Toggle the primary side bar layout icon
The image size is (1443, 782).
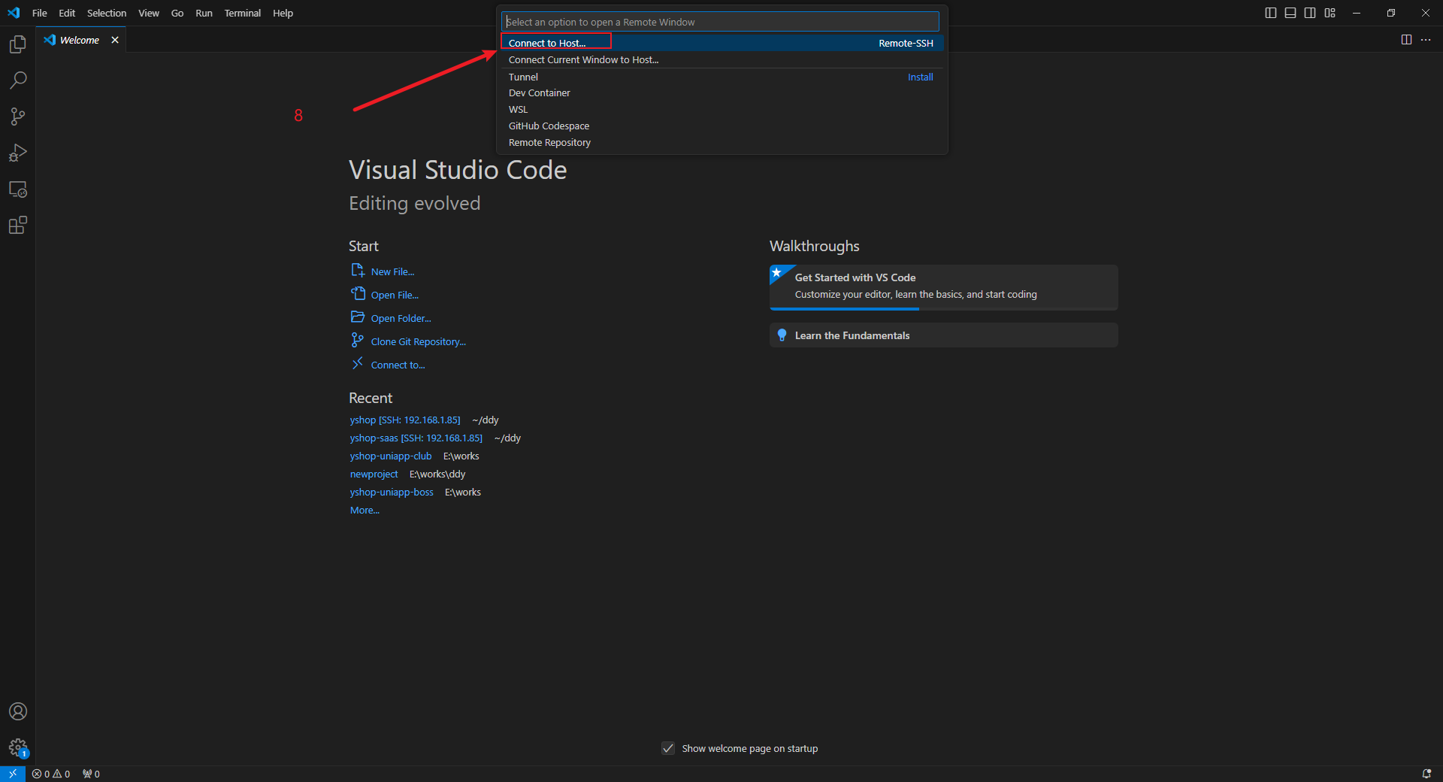click(1271, 13)
